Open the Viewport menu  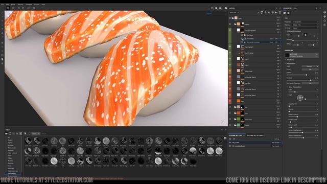(x=29, y=5)
